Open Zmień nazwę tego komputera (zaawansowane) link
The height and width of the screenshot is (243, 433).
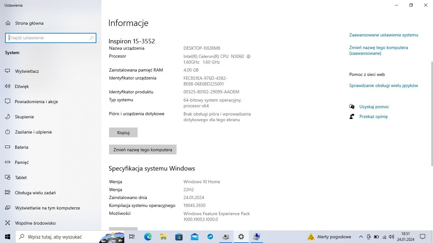coord(378,50)
